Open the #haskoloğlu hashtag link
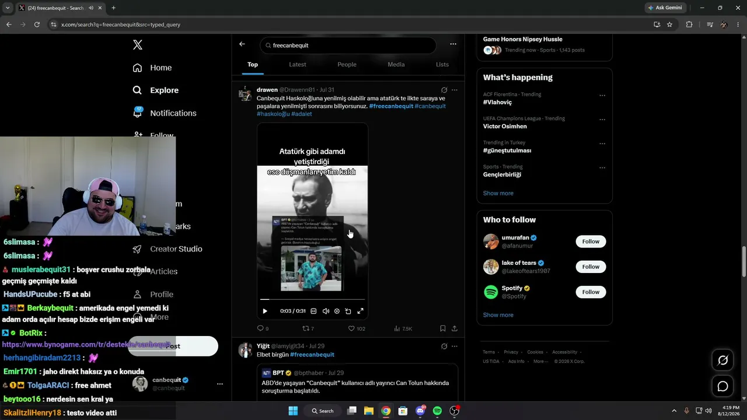The image size is (747, 420). coord(273,114)
